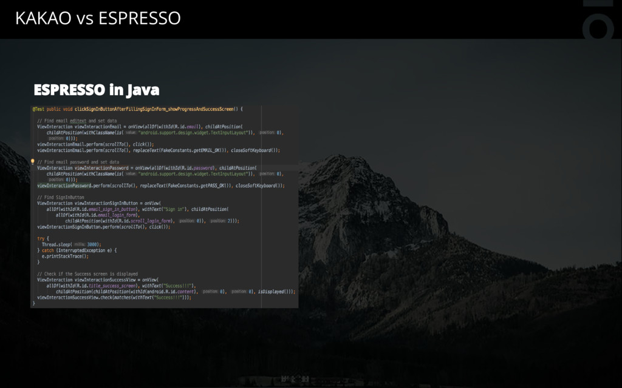Select the line declaring viewInteractionEmail
Screen dimensions: 622x388
coord(140,127)
